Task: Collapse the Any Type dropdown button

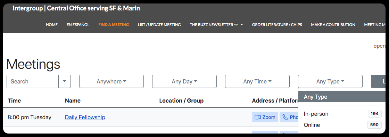Action: pos(330,81)
